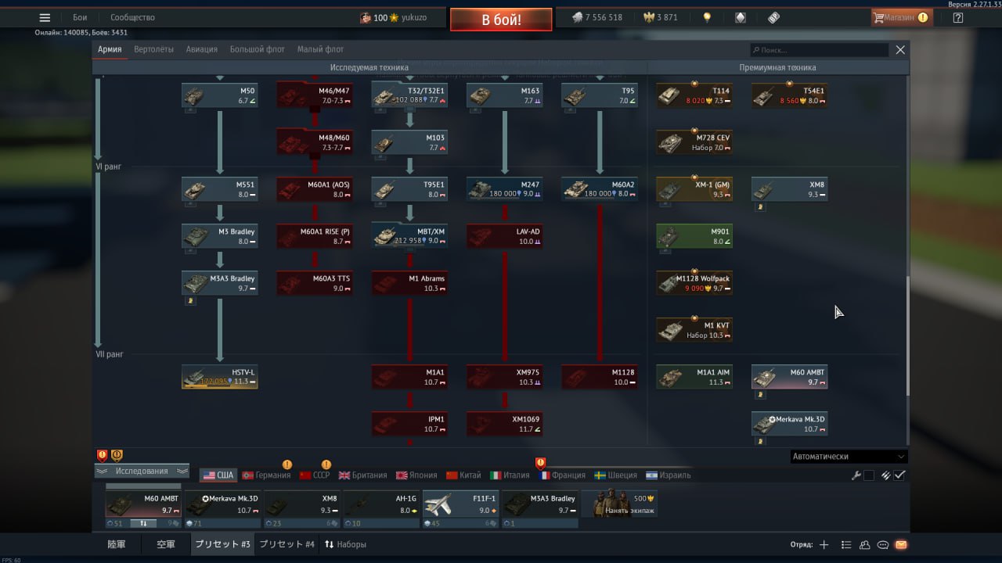
Task: Click Нанять экипаж crew slot
Action: click(619, 504)
